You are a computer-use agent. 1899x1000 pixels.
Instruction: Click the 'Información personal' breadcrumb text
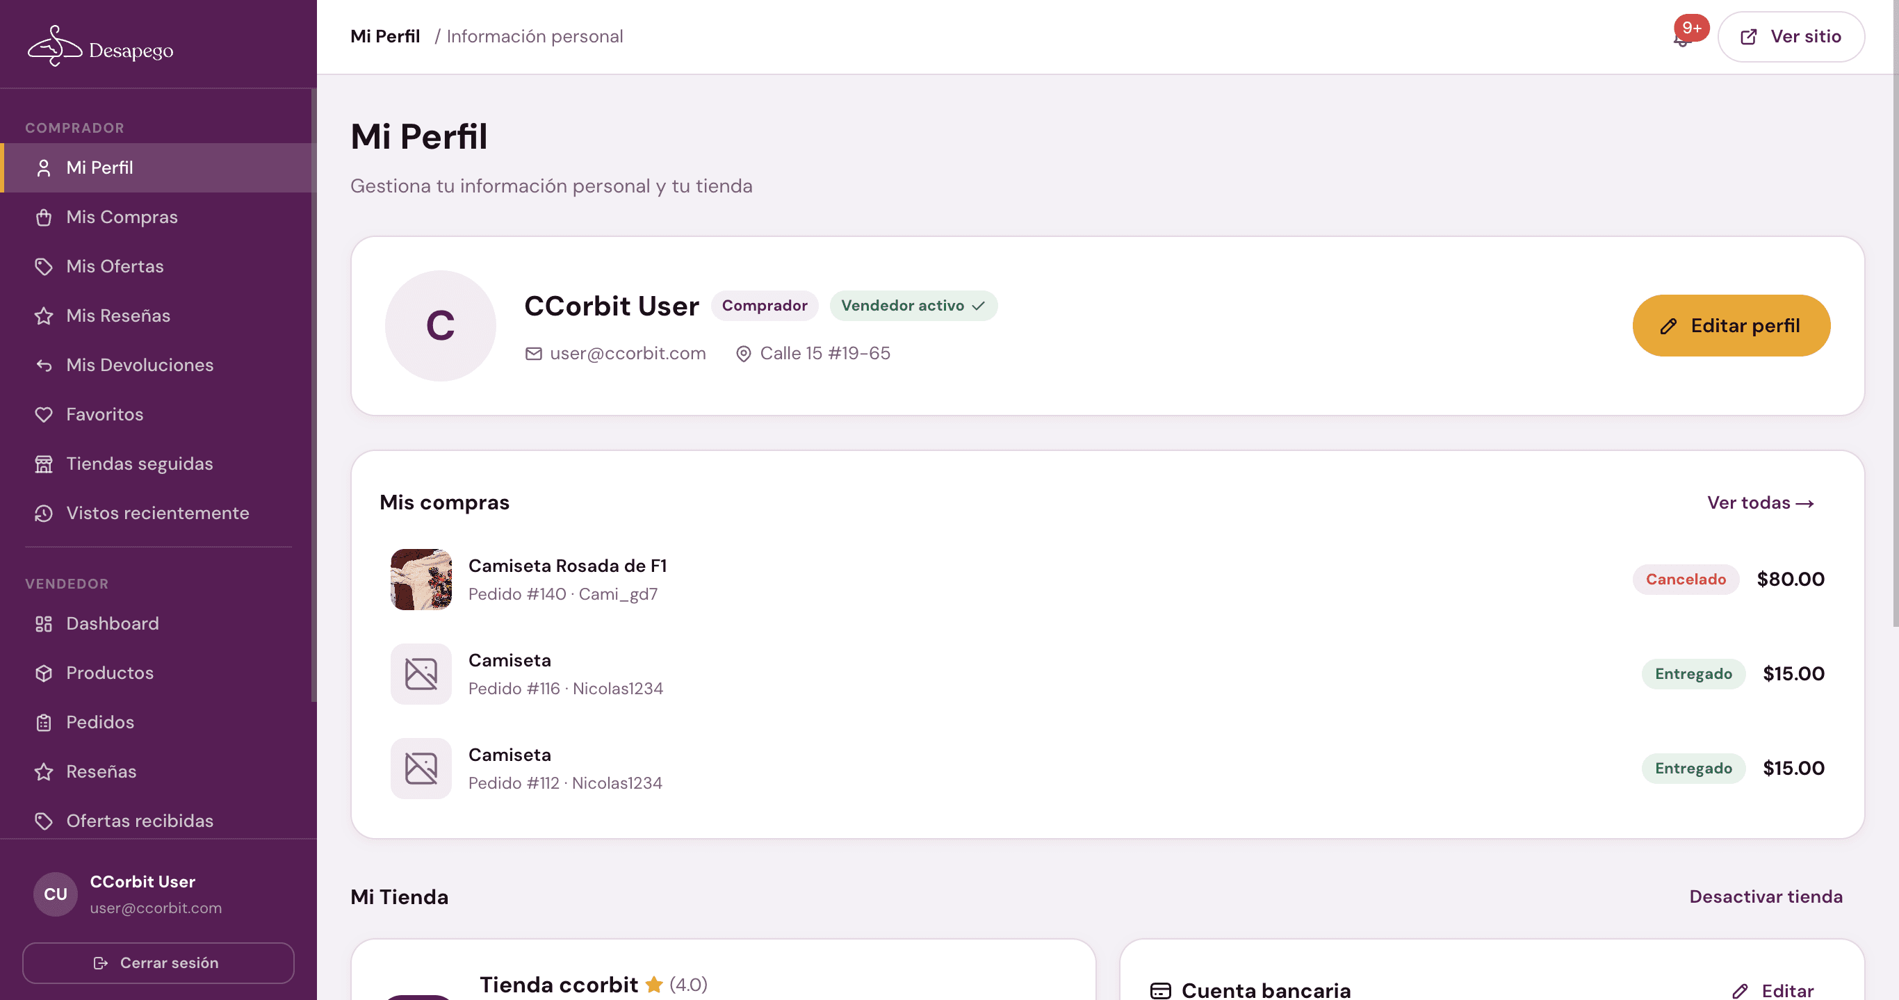pos(535,37)
